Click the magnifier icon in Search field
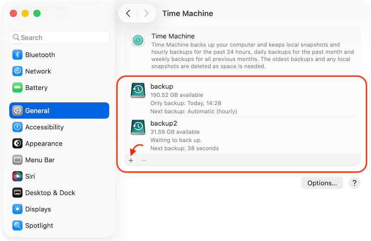371x241 pixels. click(x=16, y=38)
